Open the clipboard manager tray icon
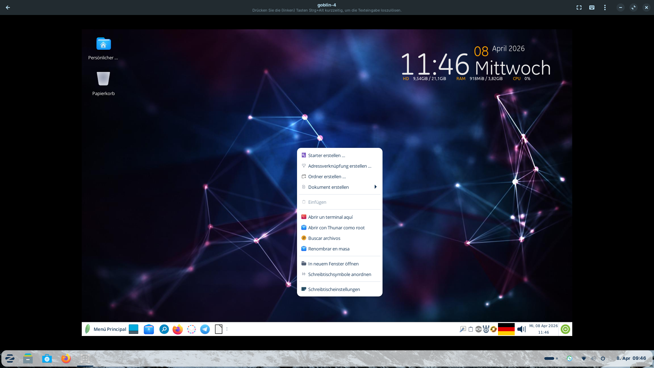This screenshot has width=654, height=368. click(x=470, y=329)
